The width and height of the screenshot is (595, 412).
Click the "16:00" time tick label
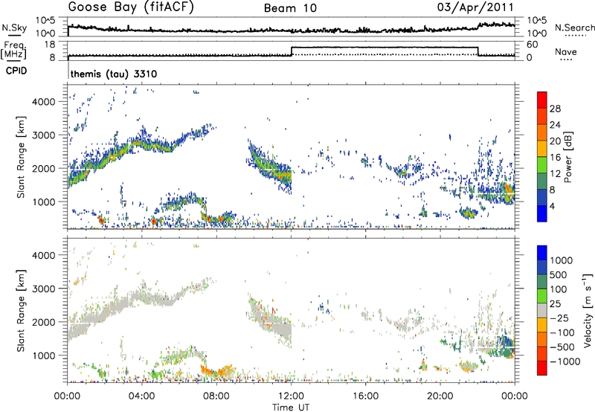[x=365, y=396]
